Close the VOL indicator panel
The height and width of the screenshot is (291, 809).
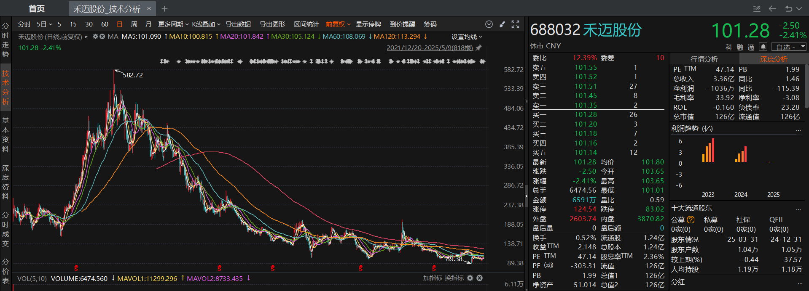pyautogui.click(x=480, y=278)
